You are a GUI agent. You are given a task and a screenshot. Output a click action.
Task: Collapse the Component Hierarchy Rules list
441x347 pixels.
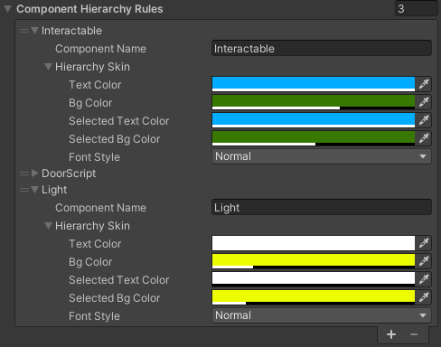[8, 9]
